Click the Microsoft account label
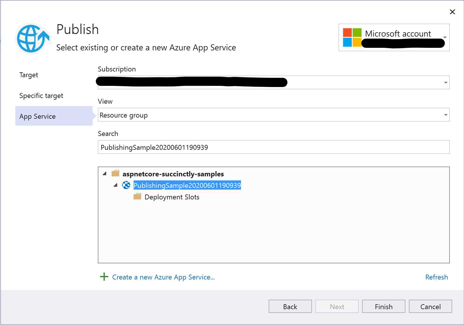The image size is (464, 325). 398,34
